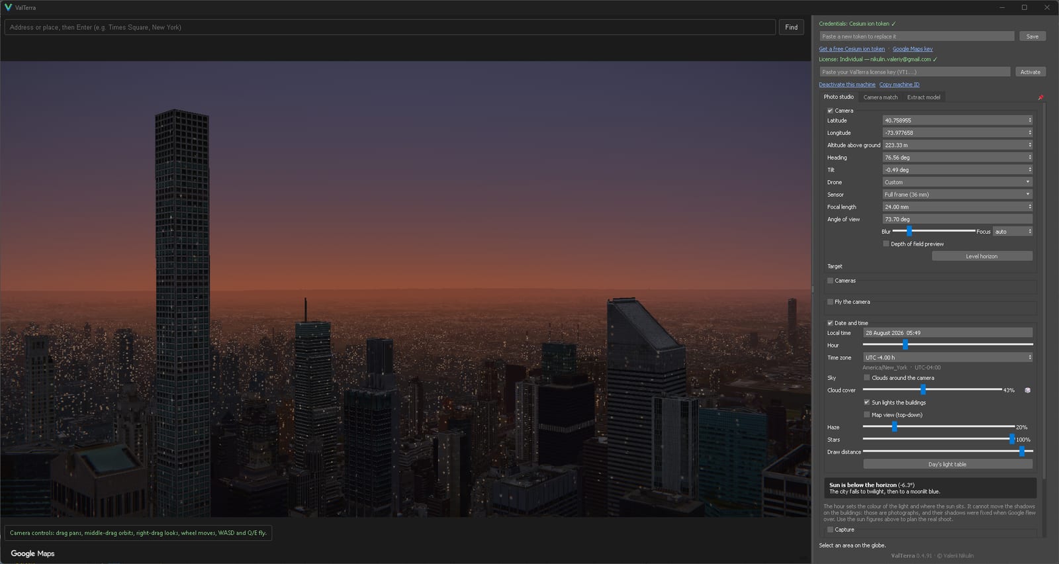The image size is (1059, 564).
Task: Toggle the Date and time checkbox
Action: click(830, 323)
